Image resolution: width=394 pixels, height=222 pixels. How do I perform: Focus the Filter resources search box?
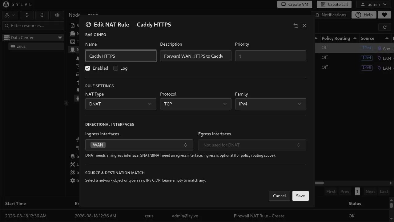point(33,26)
